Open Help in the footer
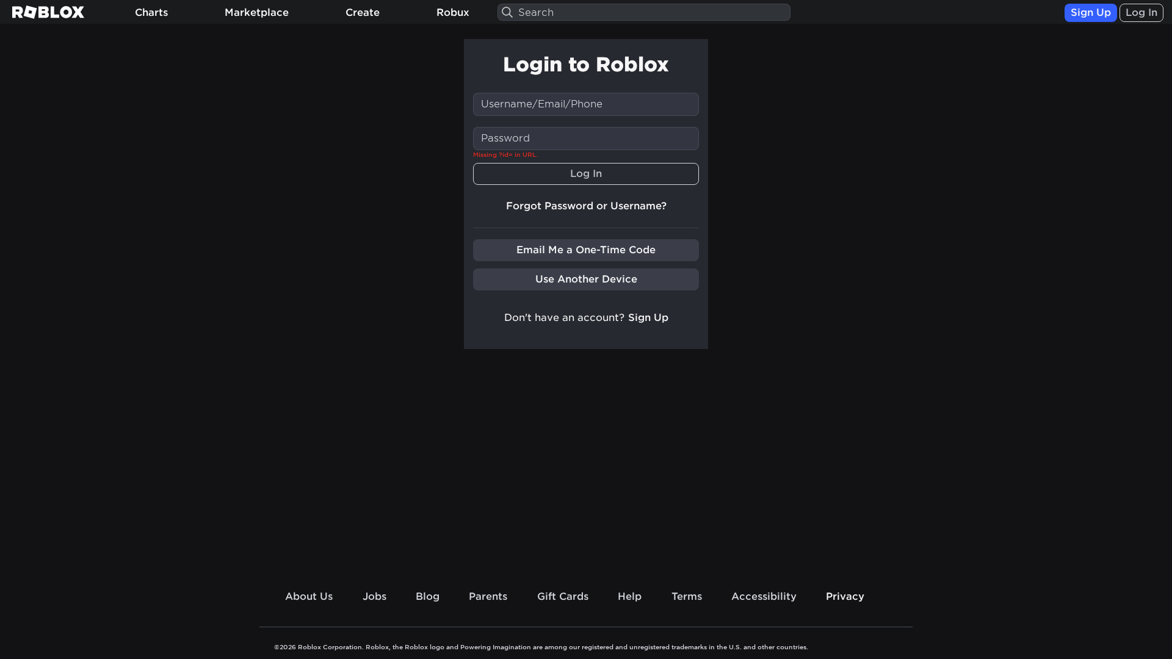The image size is (1172, 659). 629,597
